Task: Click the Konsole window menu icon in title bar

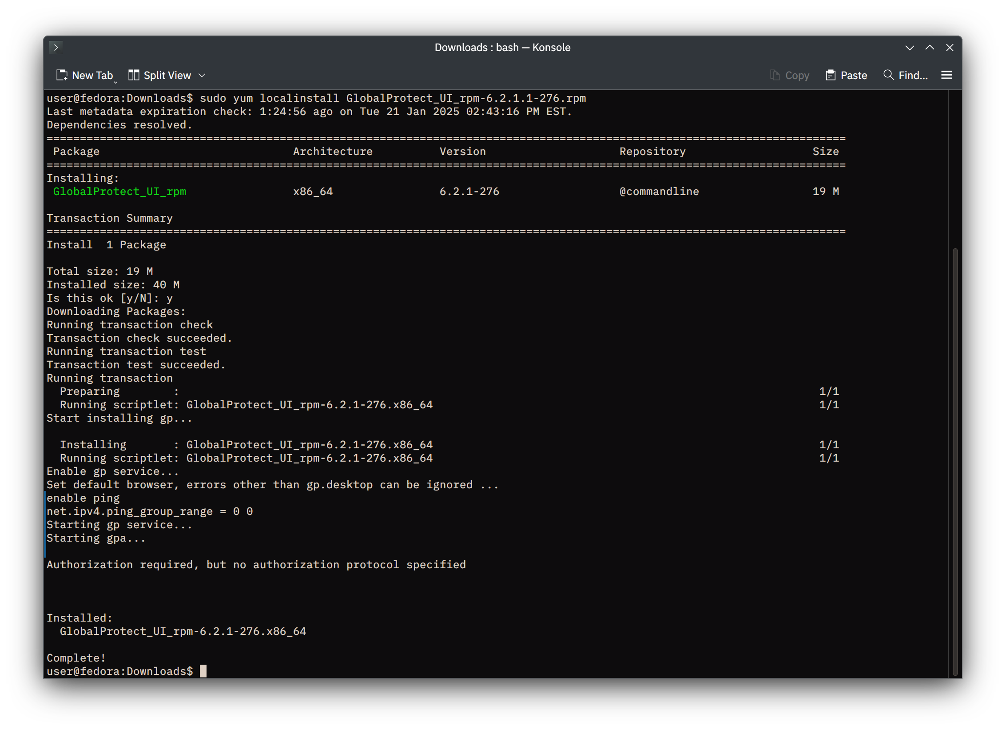Action: (56, 47)
